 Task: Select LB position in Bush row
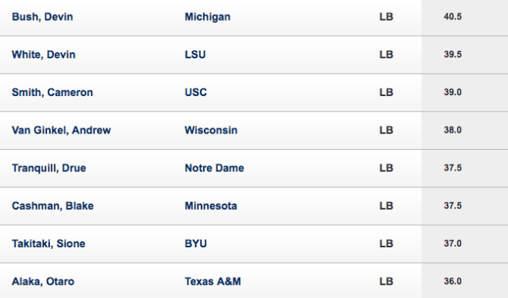[386, 17]
